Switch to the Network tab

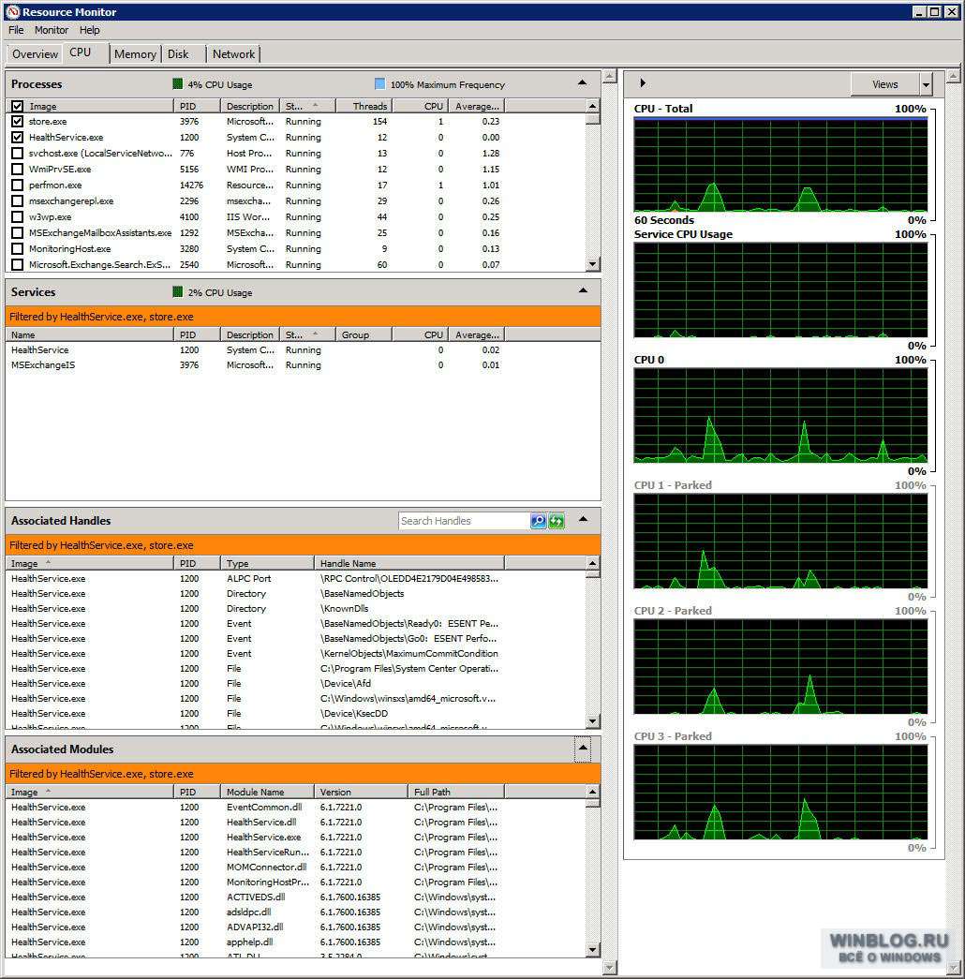pyautogui.click(x=233, y=53)
